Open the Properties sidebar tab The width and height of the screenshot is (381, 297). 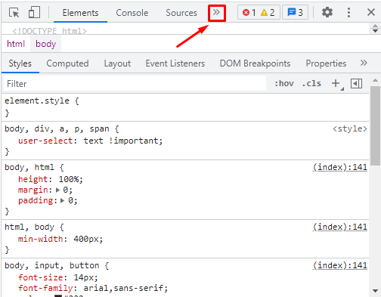click(x=326, y=63)
